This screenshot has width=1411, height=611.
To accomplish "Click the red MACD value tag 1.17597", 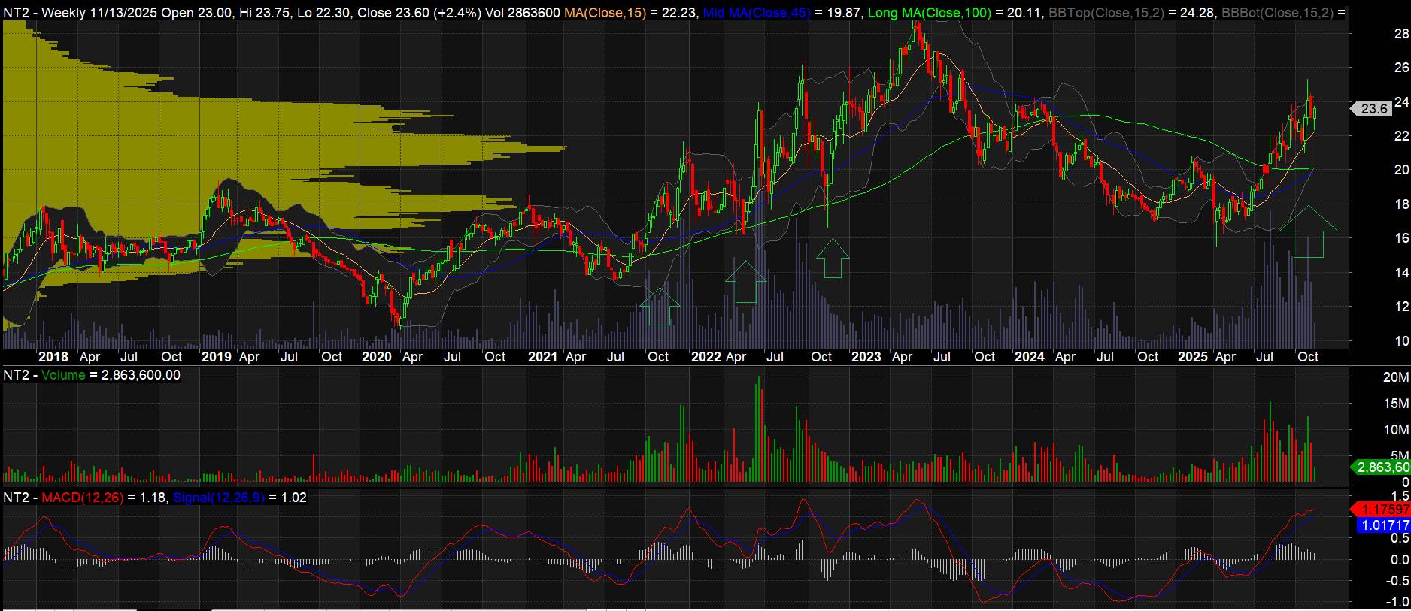I will click(1380, 509).
